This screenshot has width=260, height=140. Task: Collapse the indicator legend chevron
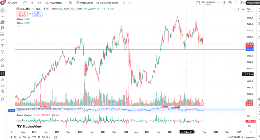click(x=18, y=27)
